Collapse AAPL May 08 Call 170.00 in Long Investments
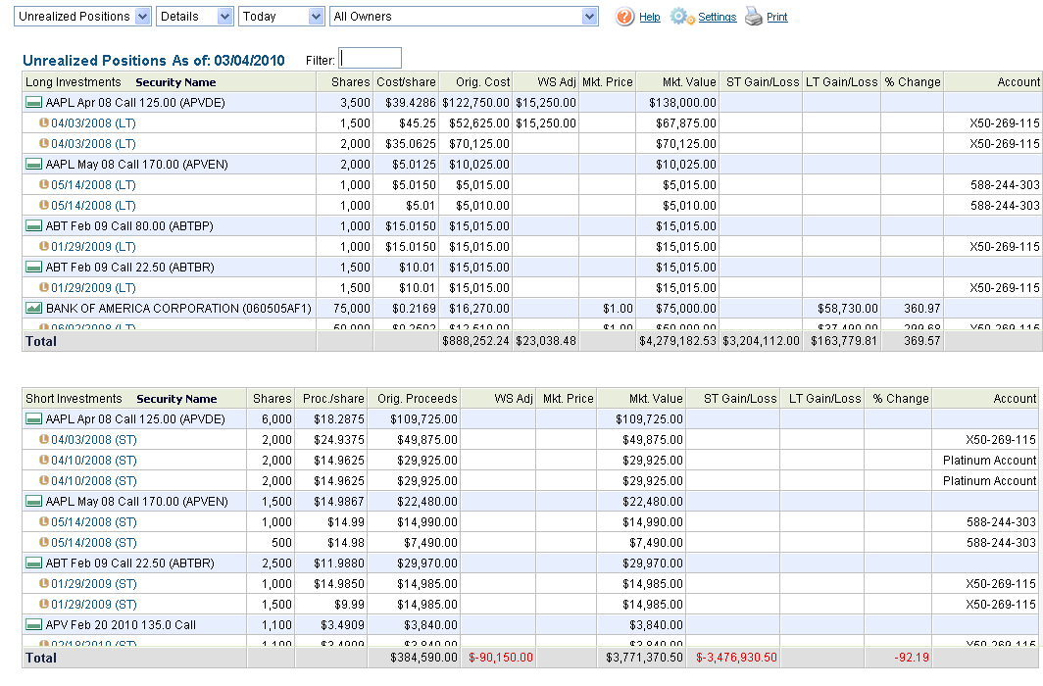 click(33, 165)
